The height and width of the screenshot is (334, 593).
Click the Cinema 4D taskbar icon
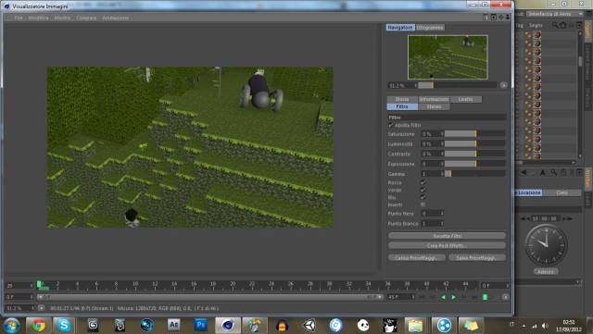[228, 325]
